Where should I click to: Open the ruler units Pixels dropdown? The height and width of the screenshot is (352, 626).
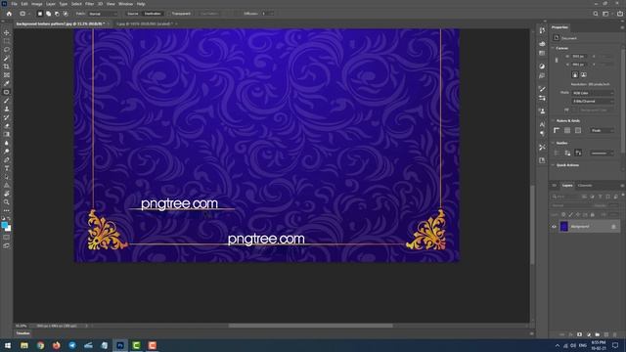coord(603,130)
